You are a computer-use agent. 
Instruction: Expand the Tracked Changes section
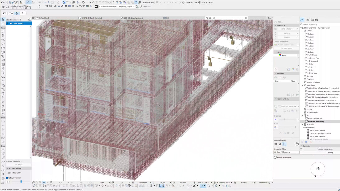(x=275, y=99)
